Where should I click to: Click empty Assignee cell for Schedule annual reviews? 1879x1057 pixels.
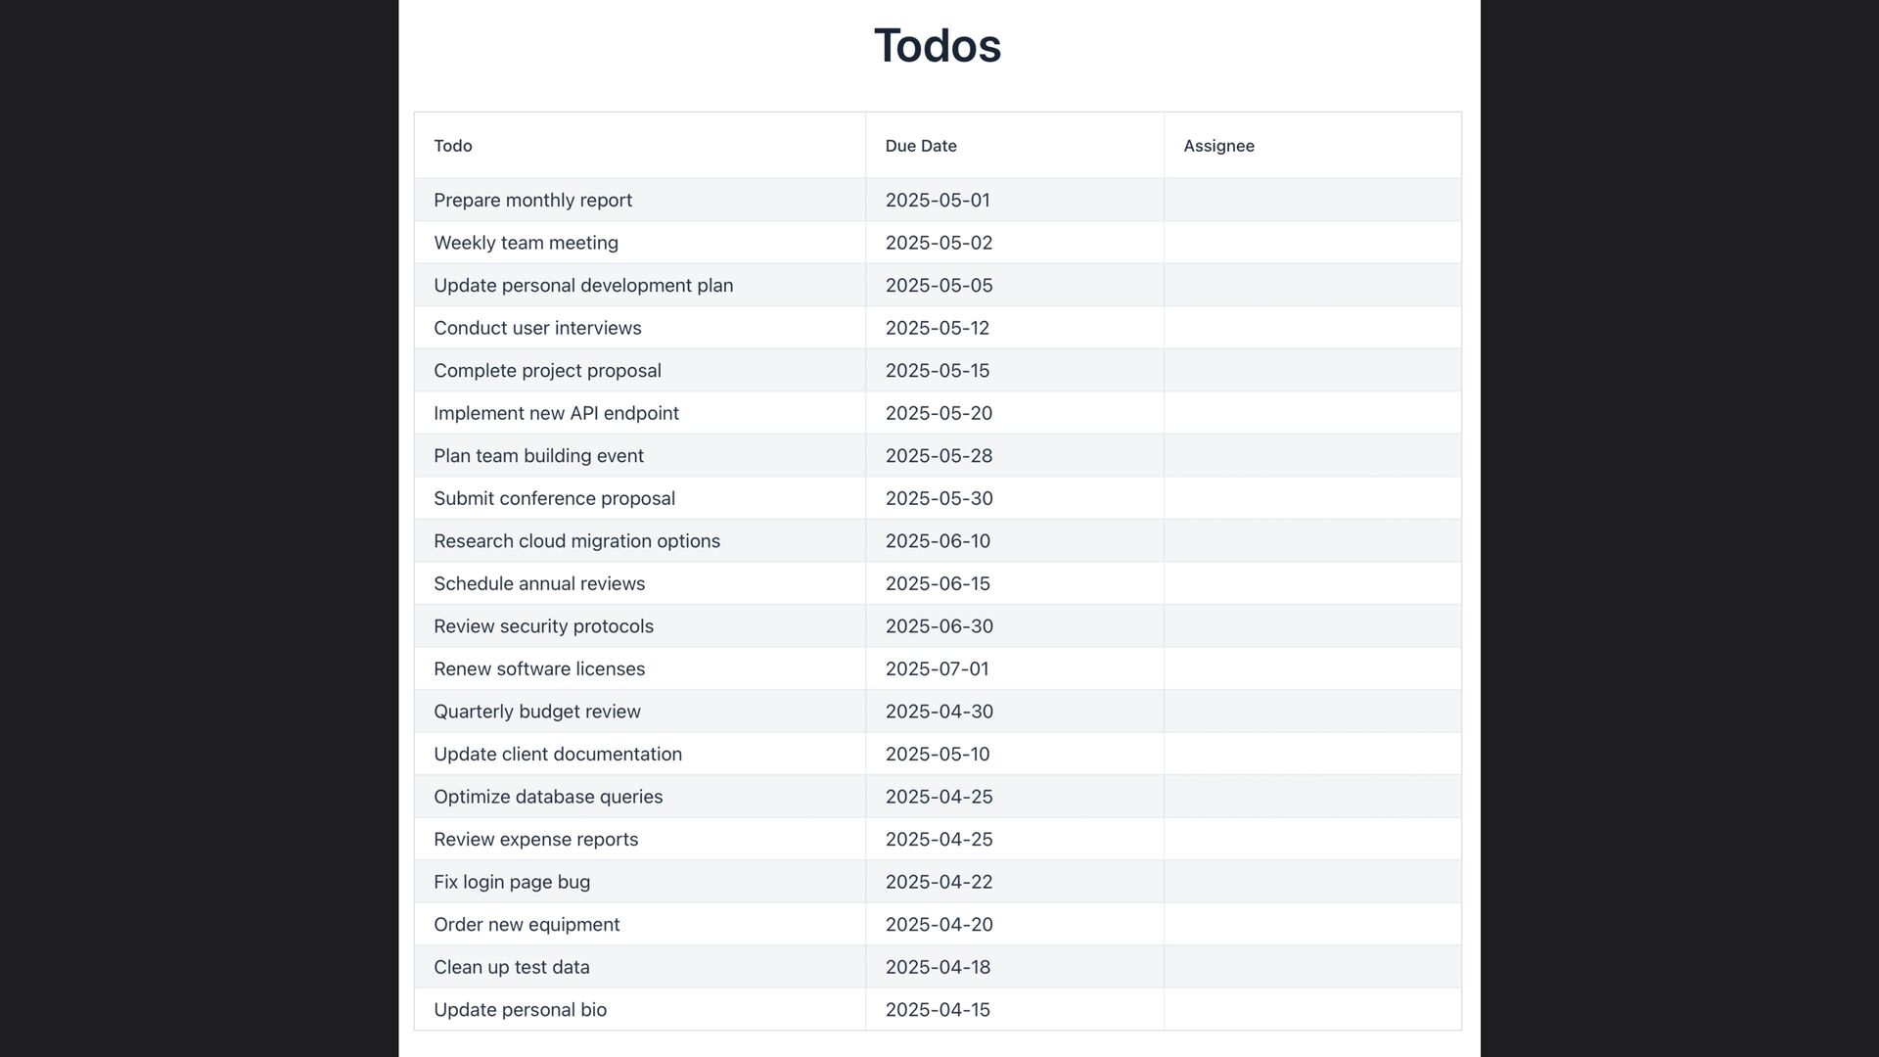(1312, 583)
